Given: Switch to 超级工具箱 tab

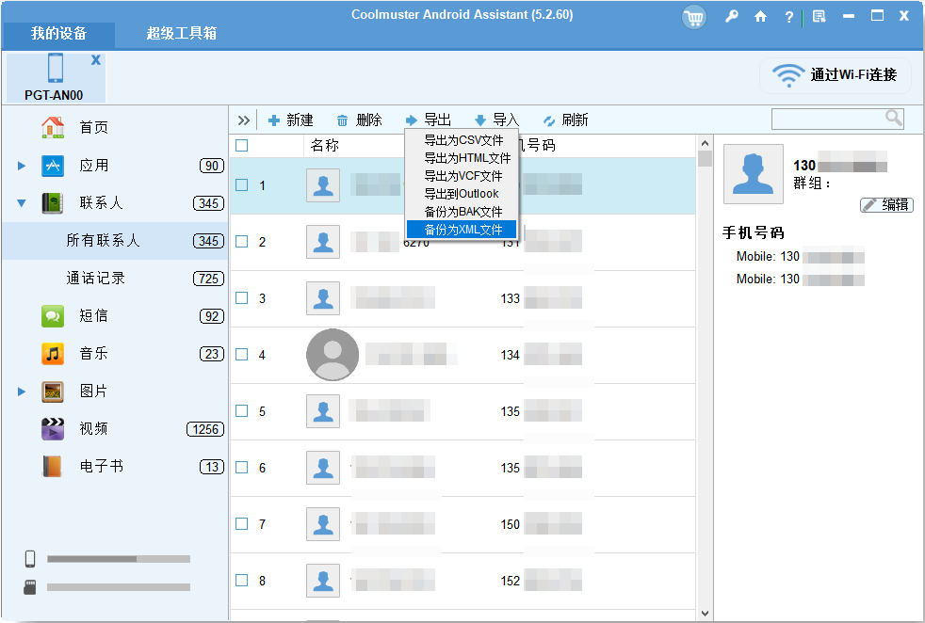Looking at the screenshot, I should (182, 34).
